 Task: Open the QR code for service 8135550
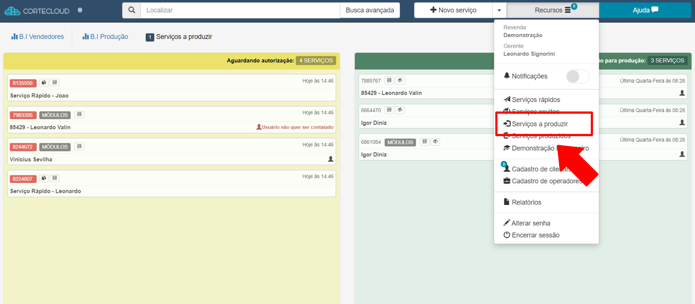coord(55,83)
